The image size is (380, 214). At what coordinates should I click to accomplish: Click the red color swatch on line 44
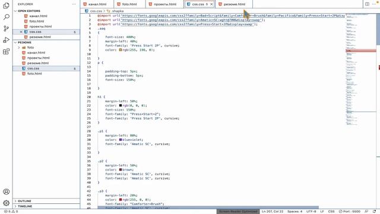point(121,200)
